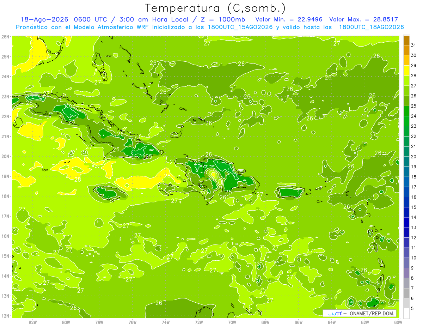Click the "24N" latitude axis label

[5, 77]
